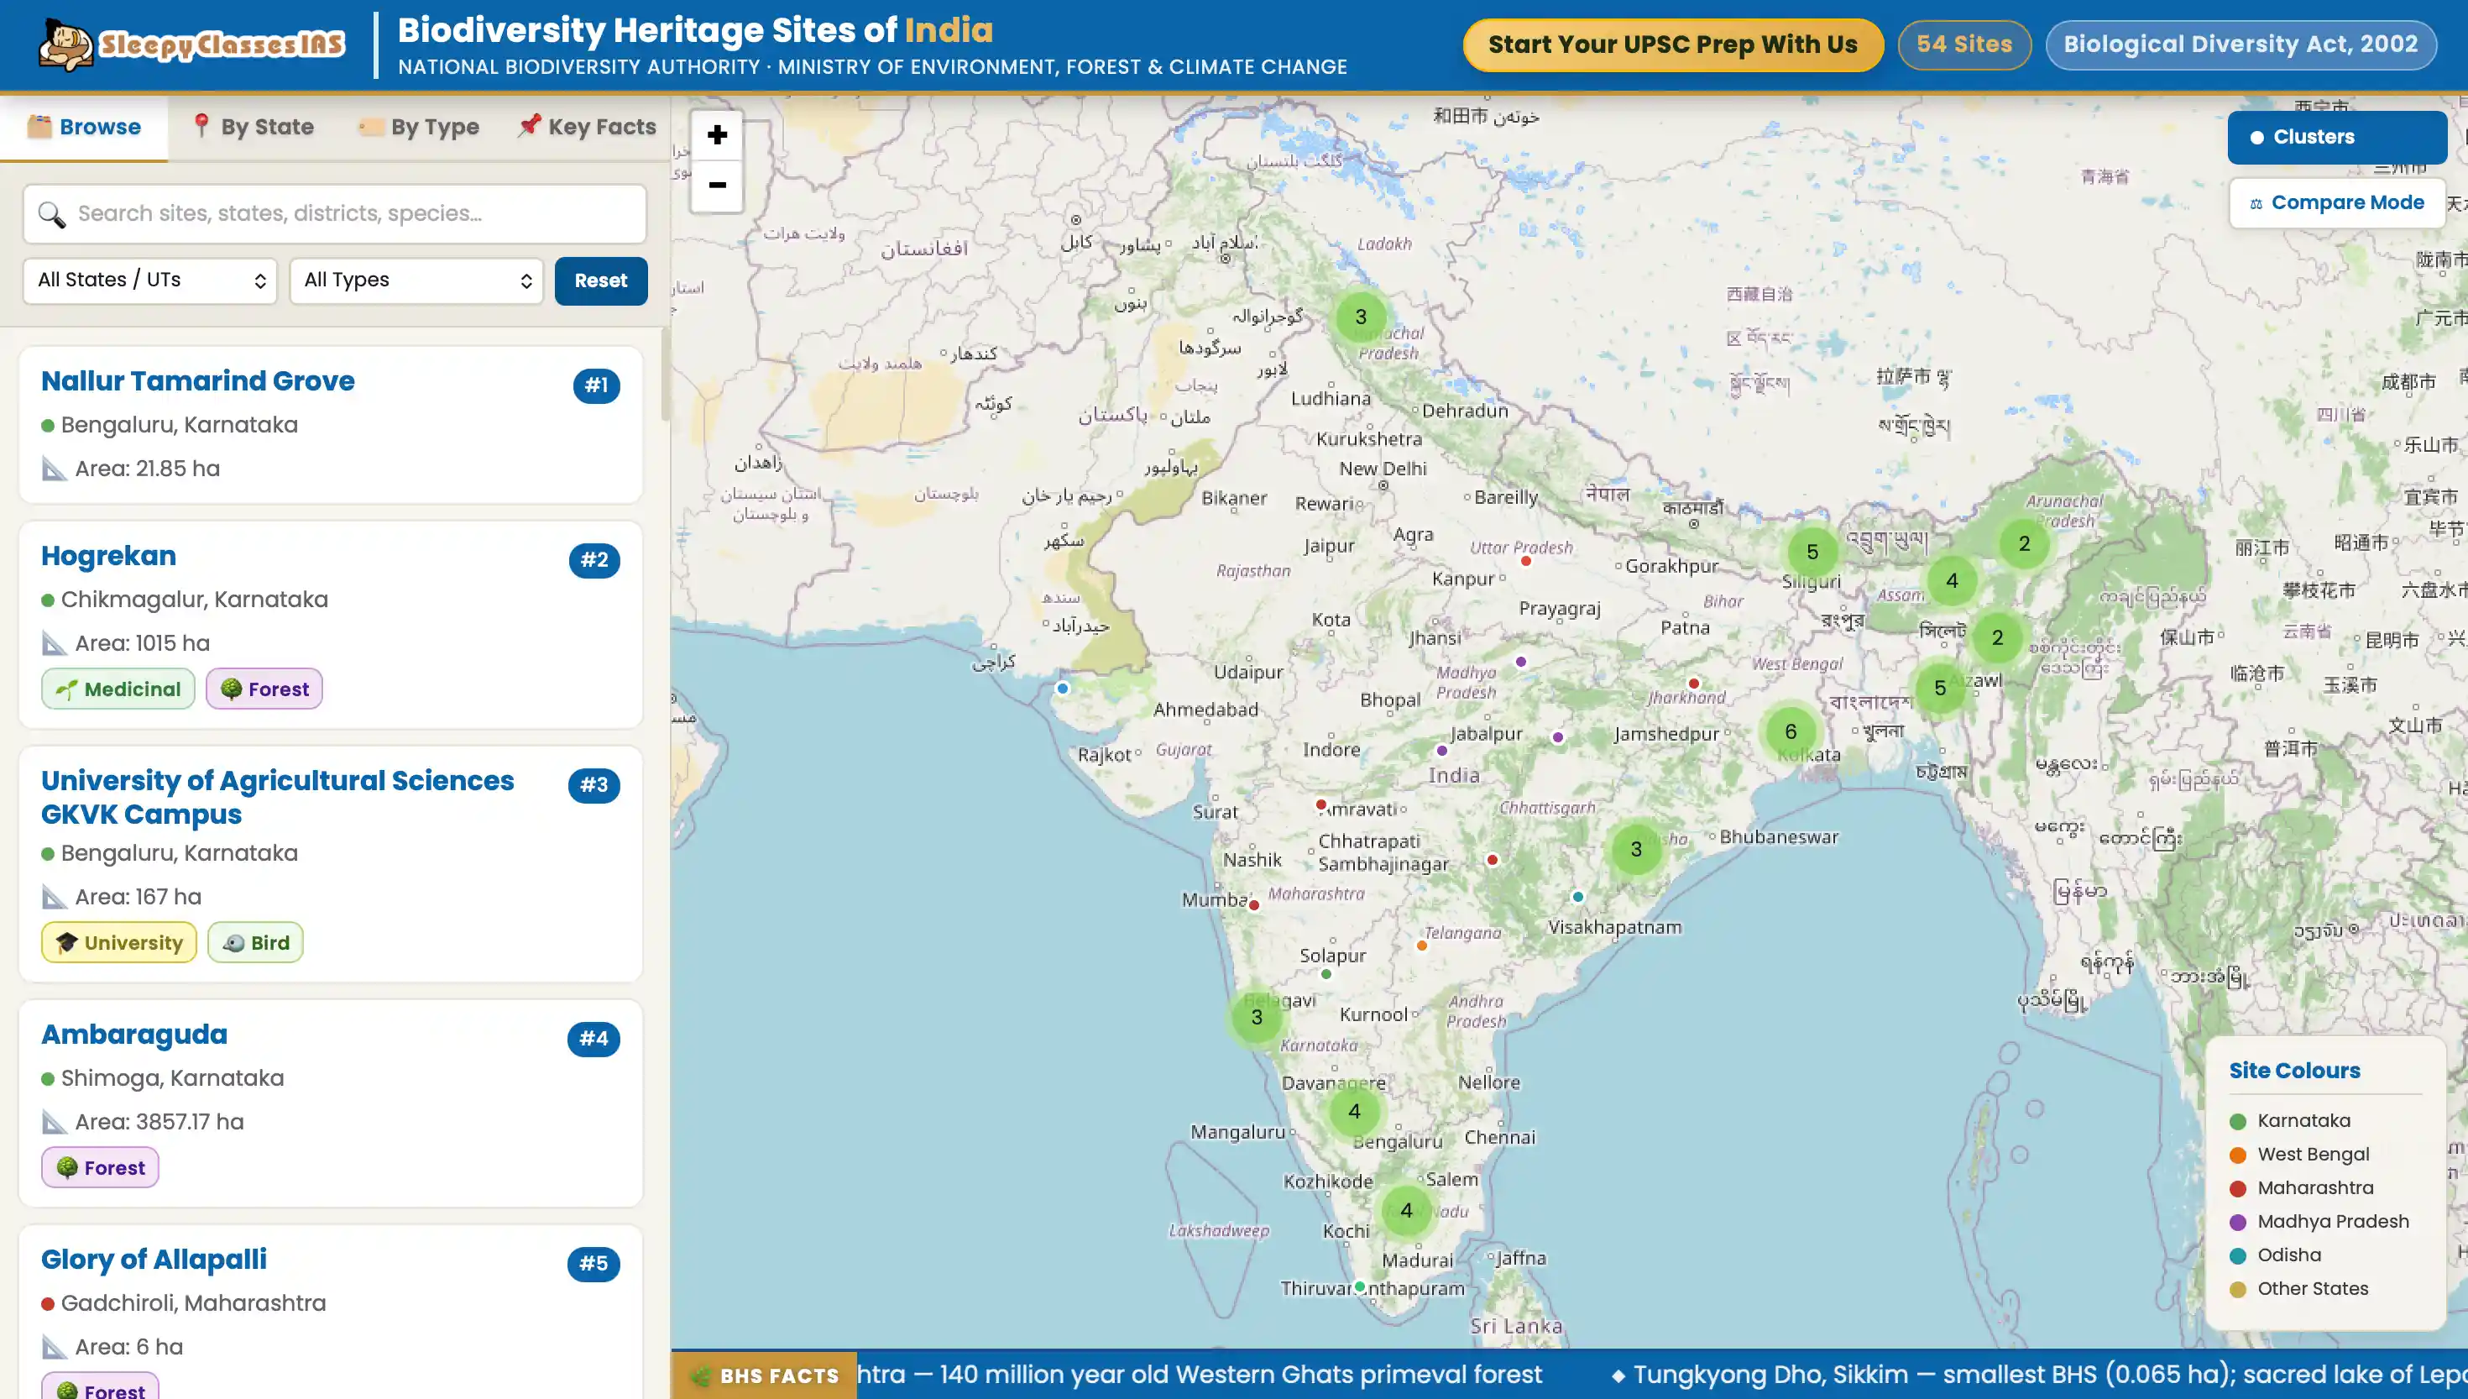Click the site list scrollbar
The image size is (2468, 1399).
pyautogui.click(x=665, y=375)
